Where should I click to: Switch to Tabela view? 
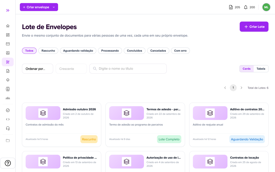coord(261,69)
